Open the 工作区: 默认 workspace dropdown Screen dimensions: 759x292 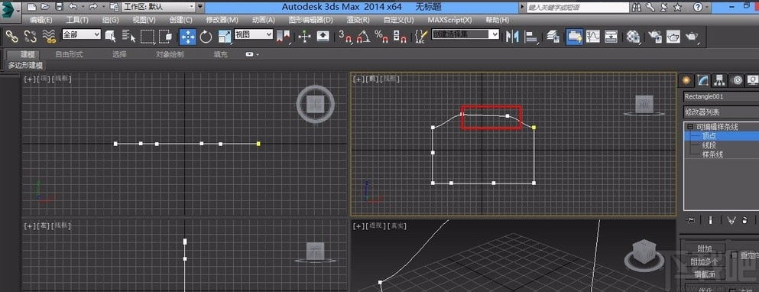point(159,8)
